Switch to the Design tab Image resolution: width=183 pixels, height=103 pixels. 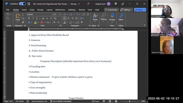pos(40,10)
